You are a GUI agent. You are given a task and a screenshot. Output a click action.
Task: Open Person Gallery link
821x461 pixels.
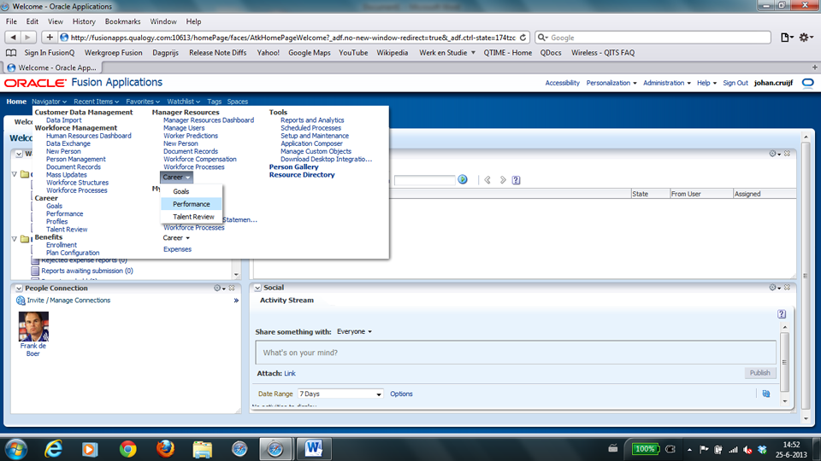pyautogui.click(x=293, y=166)
